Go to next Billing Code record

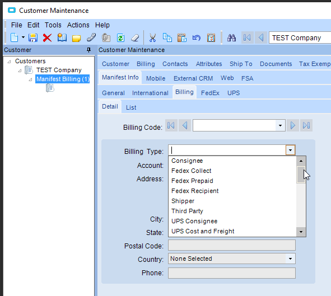pos(293,126)
